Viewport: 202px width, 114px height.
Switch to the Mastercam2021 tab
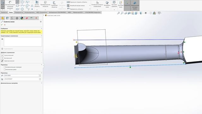[x=78, y=12]
